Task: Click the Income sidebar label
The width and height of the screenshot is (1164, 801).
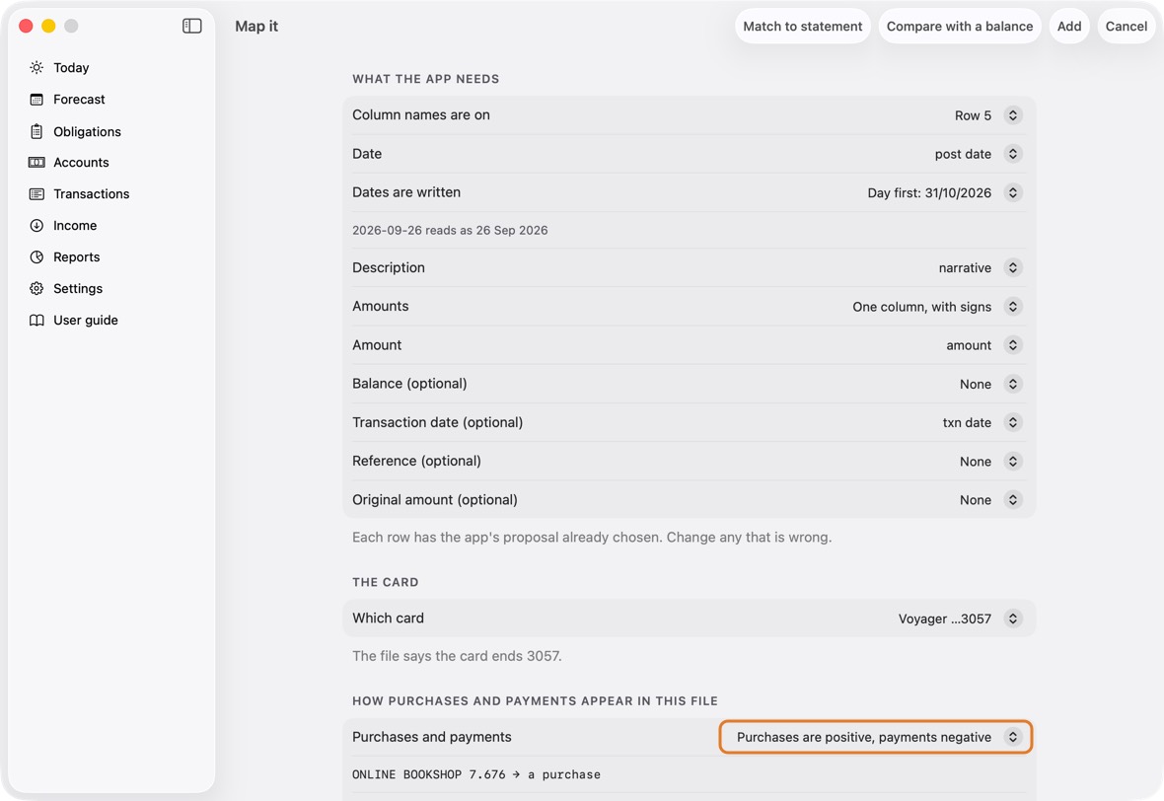Action: [x=75, y=226]
